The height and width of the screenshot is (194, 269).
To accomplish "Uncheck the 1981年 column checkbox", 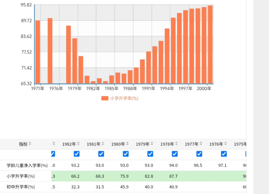I will pyautogui.click(x=101, y=154).
